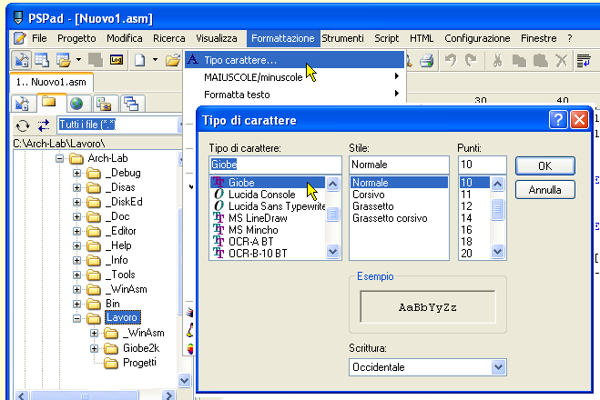Choose Lucida Console from font list
600x400 pixels.
coord(263,195)
